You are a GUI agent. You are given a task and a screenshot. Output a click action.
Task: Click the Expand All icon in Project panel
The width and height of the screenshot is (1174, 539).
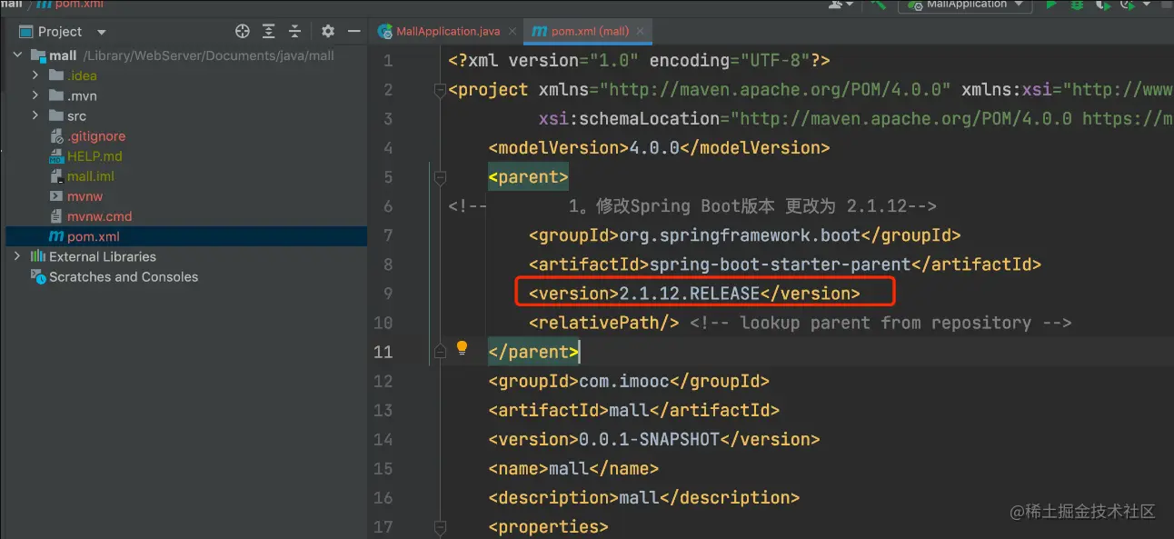pos(269,31)
